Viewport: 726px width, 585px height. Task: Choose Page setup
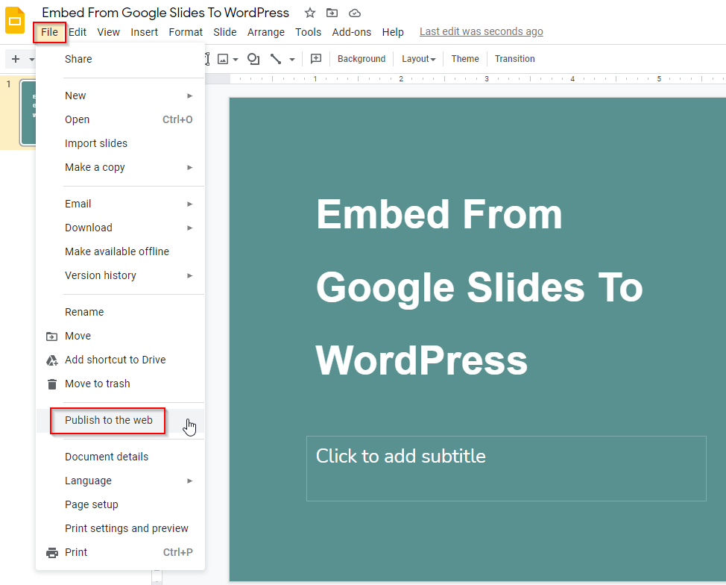pos(121,505)
